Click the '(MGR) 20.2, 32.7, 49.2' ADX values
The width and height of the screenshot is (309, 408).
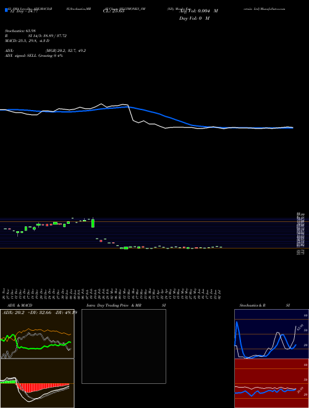66,51
